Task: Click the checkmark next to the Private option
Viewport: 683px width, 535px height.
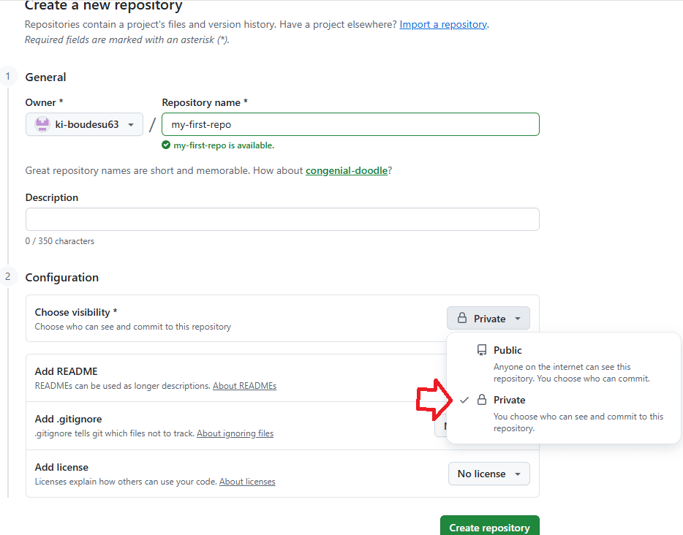Action: (x=464, y=400)
